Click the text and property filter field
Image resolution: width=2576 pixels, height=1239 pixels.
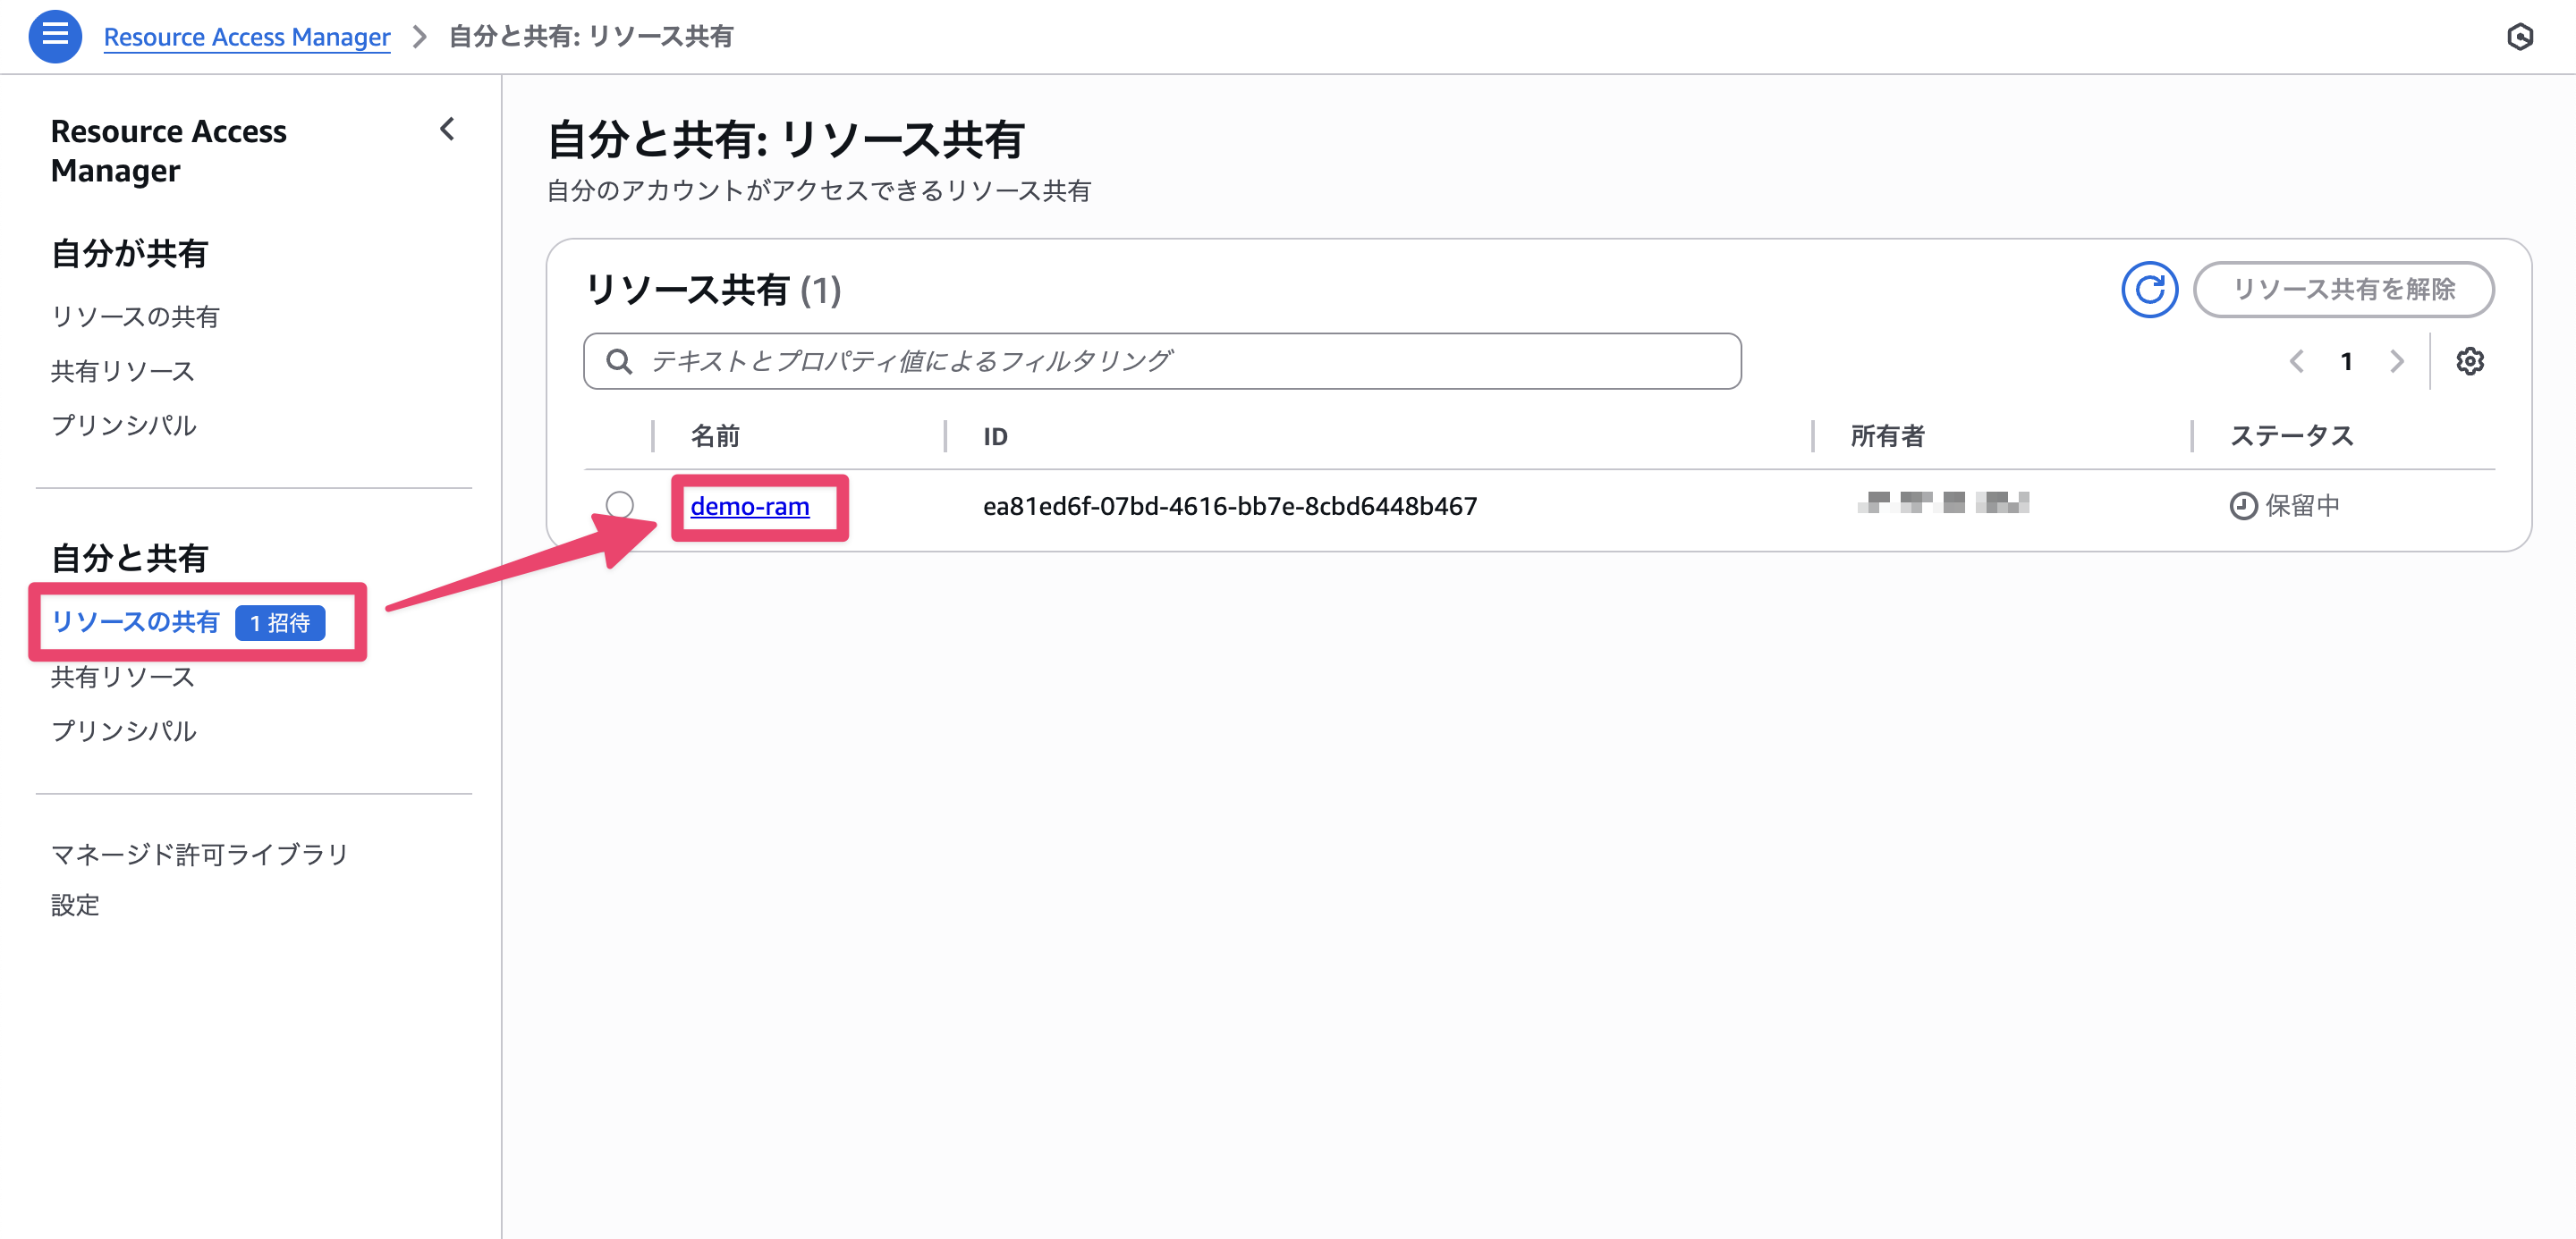[x=1160, y=361]
